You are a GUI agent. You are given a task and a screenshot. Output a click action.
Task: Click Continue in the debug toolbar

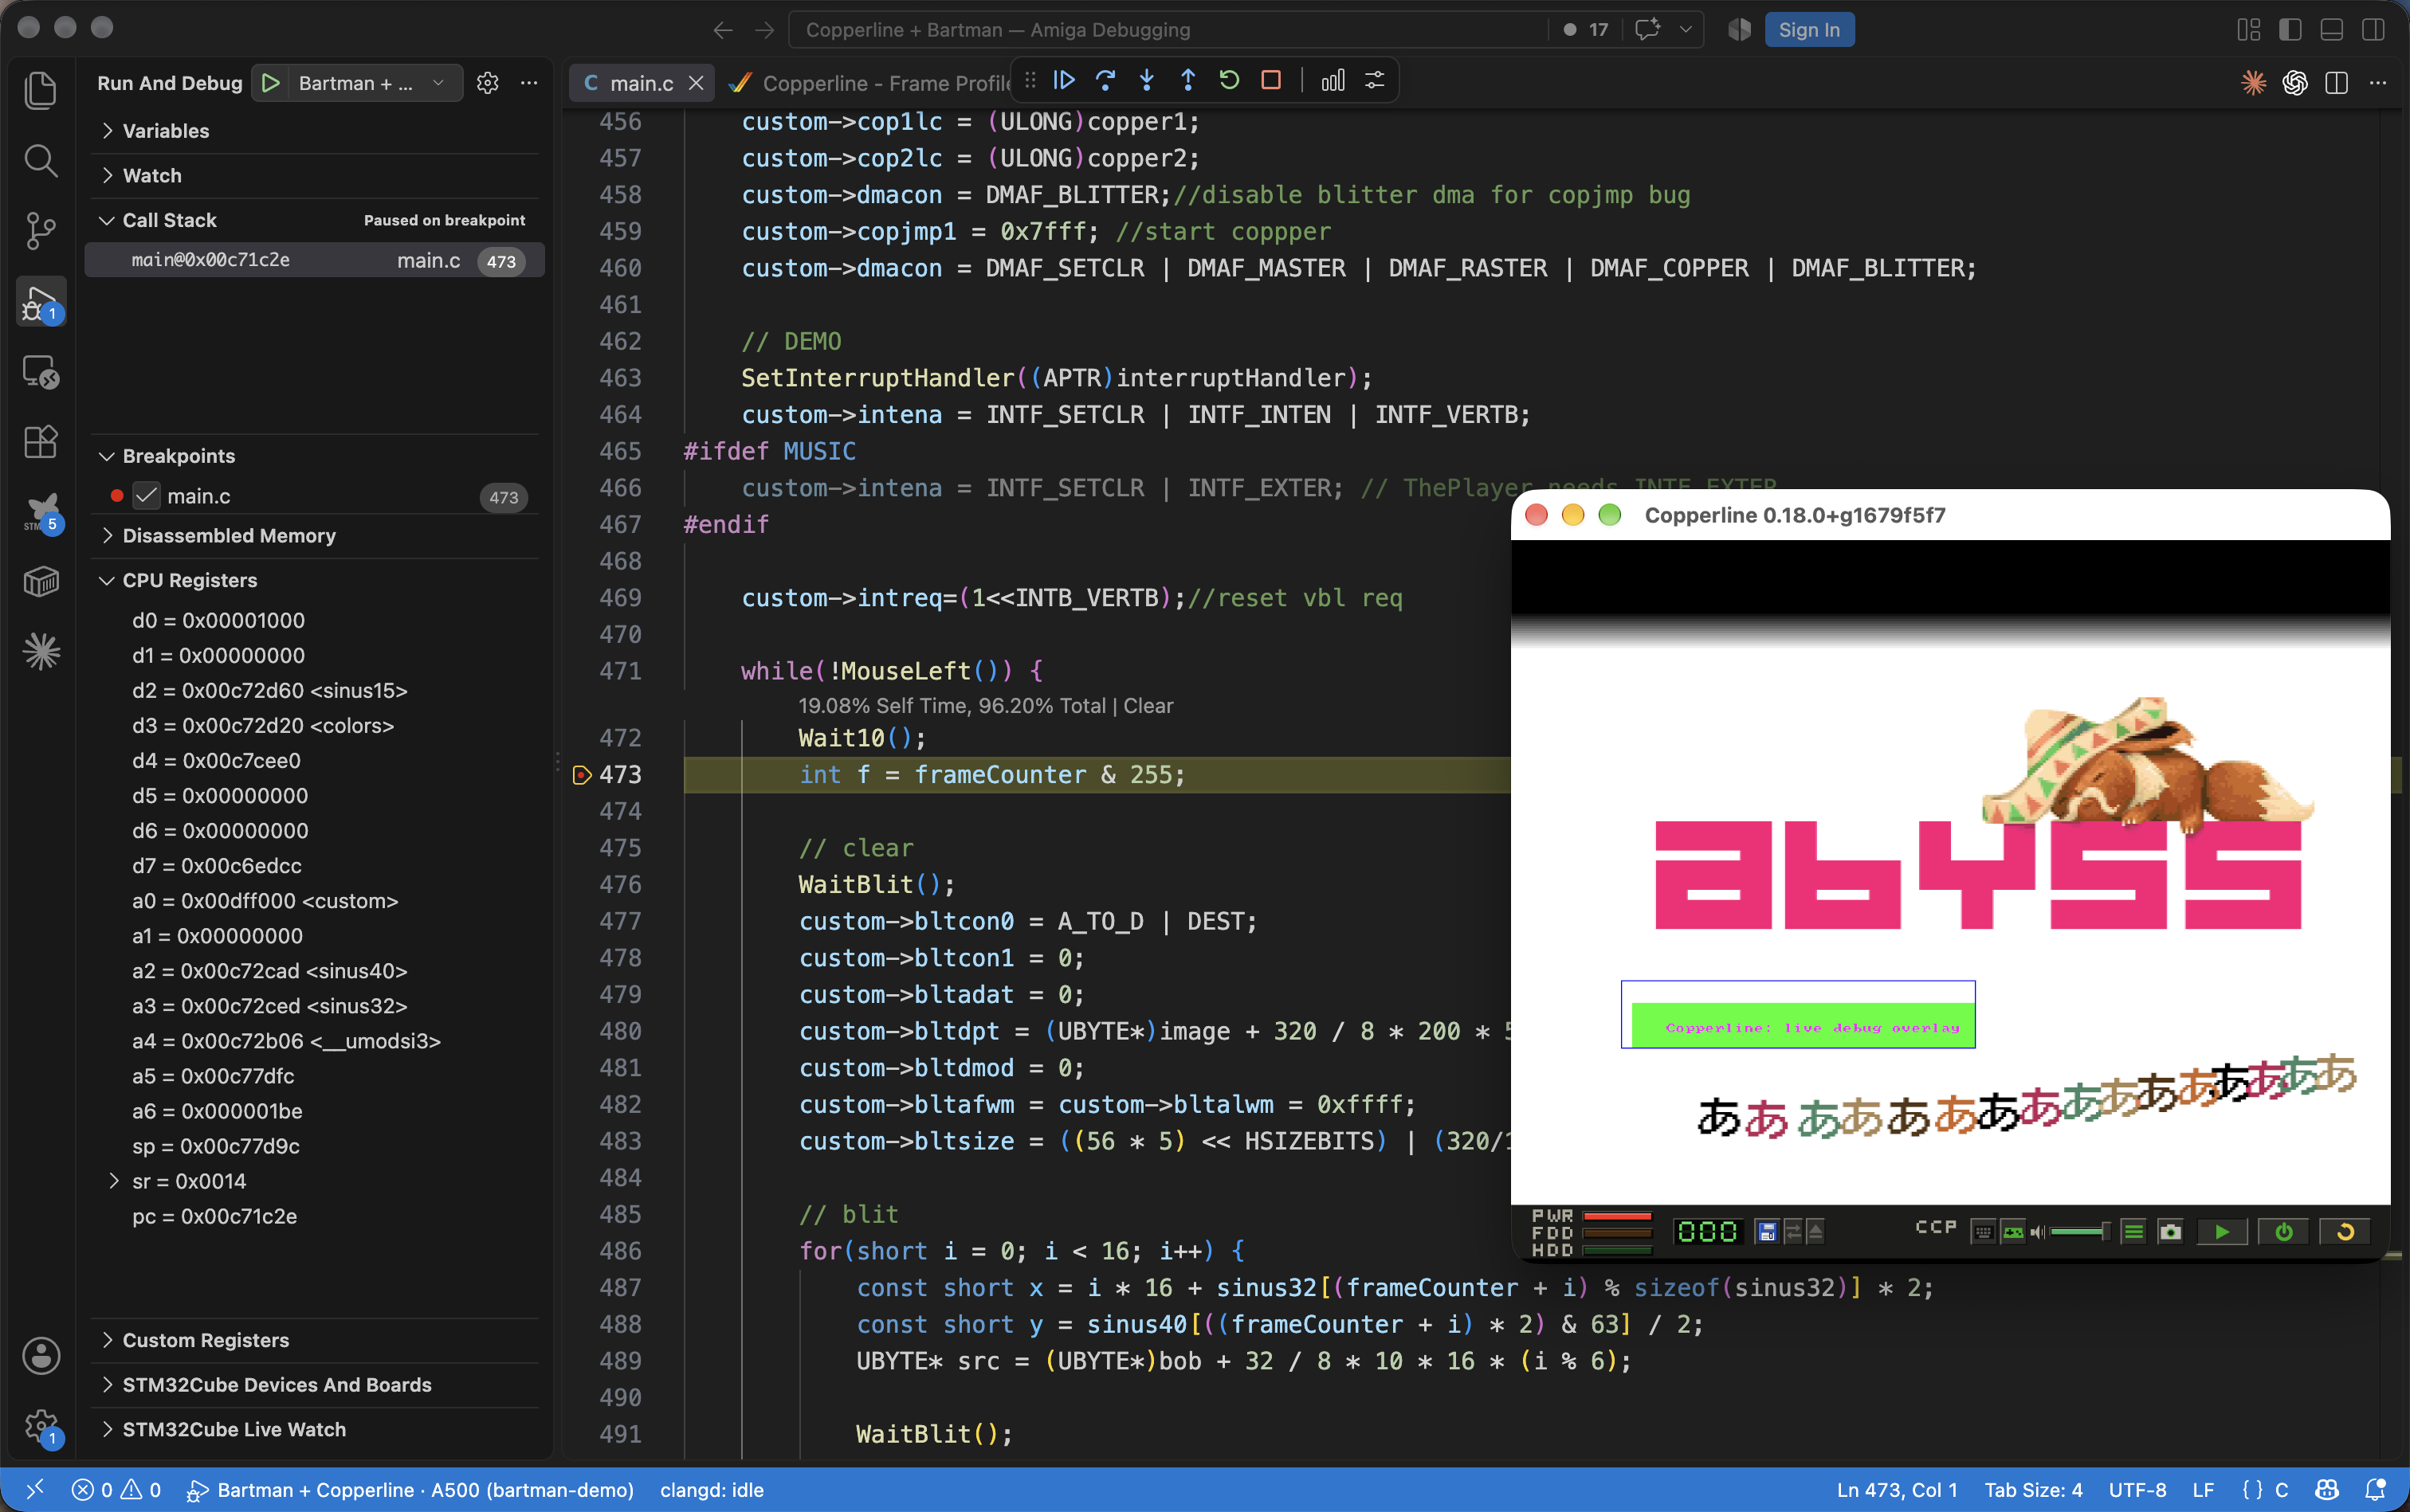(x=1063, y=81)
